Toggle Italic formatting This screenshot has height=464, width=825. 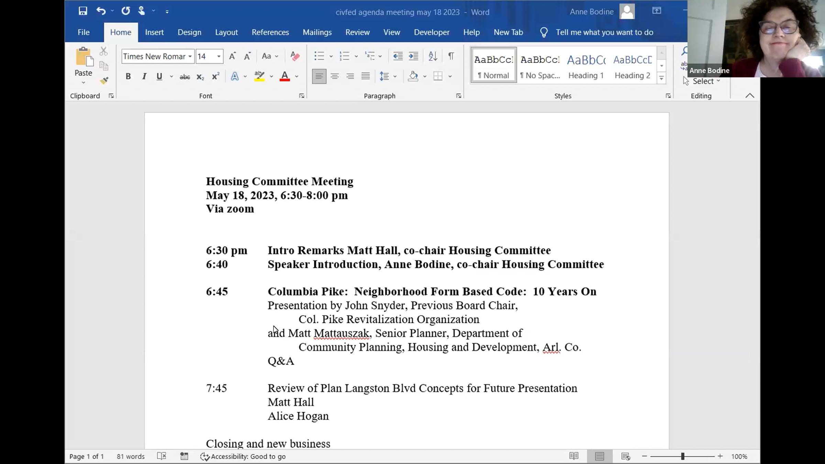coord(144,76)
